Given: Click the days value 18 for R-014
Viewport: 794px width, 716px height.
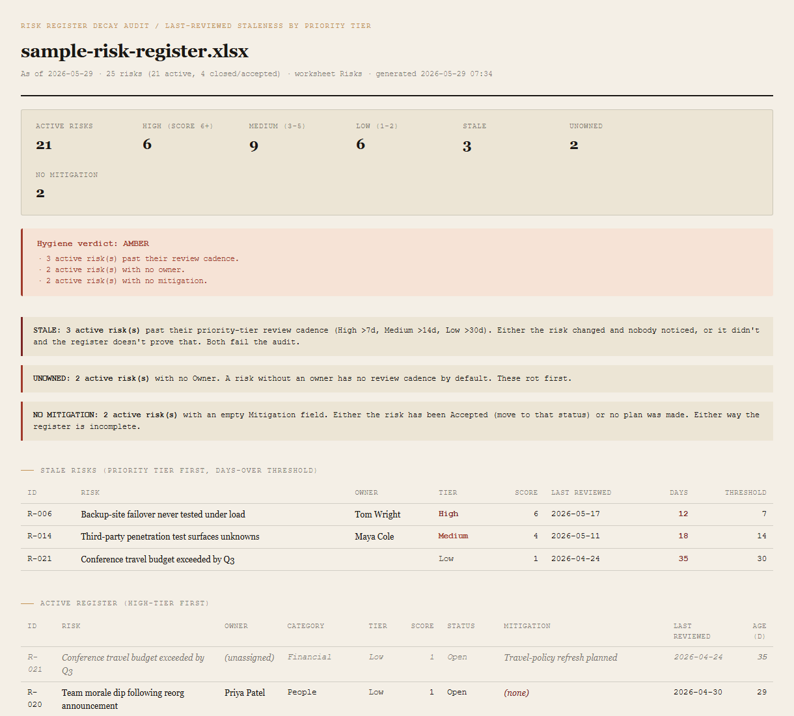Looking at the screenshot, I should 683,536.
